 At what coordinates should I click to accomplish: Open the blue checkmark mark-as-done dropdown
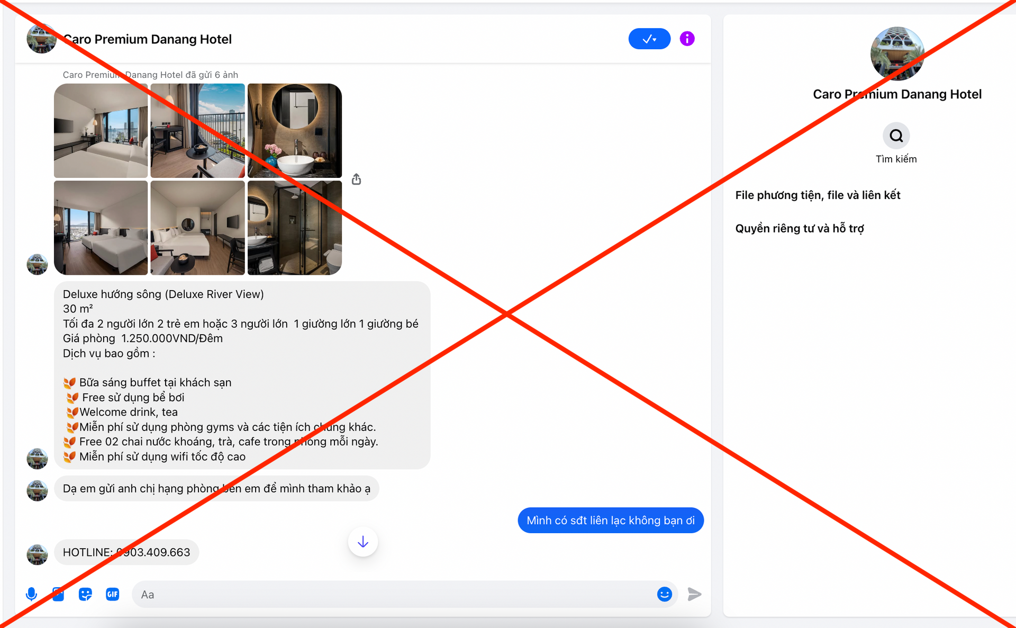coord(649,39)
